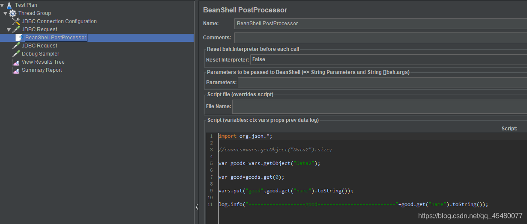Collapse the Test Plan tree node

click(x=2, y=5)
